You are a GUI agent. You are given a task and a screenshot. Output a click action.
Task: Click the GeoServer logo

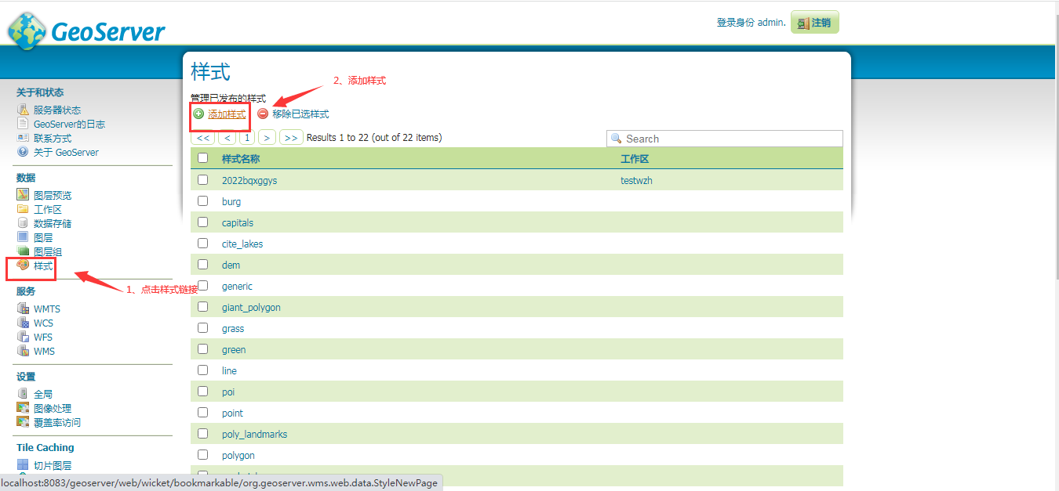[x=86, y=31]
